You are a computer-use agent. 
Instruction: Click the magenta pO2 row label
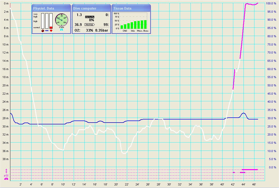[x=6, y=176]
